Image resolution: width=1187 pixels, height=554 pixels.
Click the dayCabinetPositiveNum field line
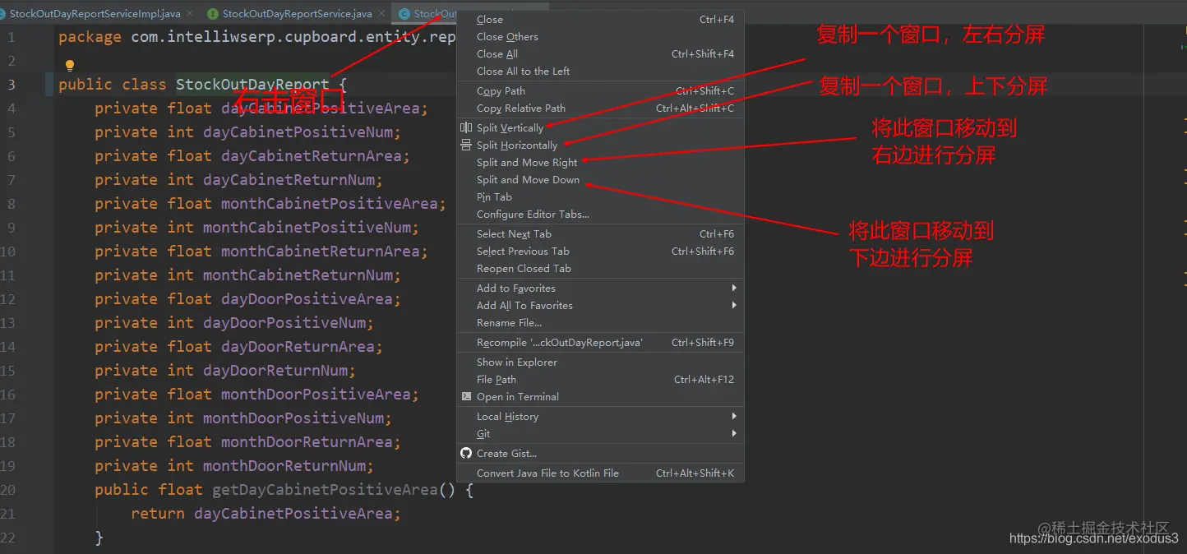247,132
